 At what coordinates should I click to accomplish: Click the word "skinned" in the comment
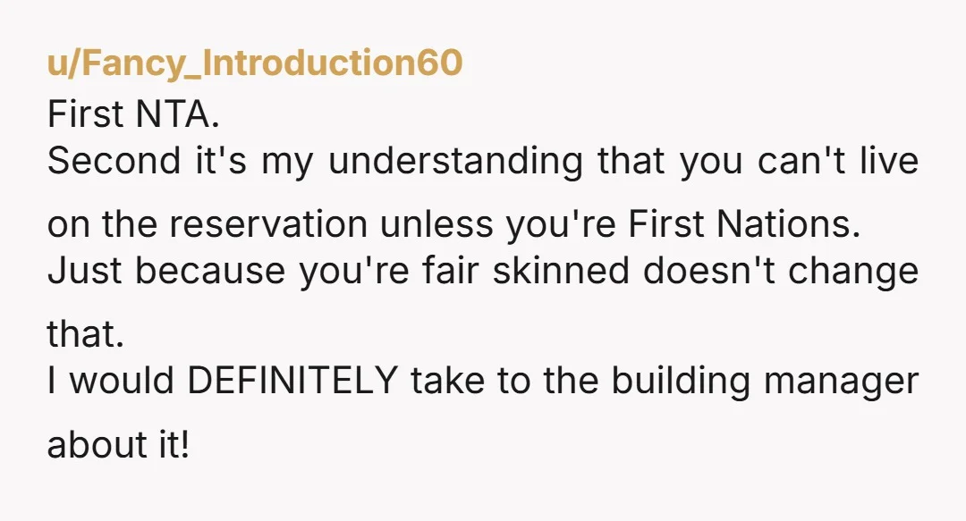[561, 271]
